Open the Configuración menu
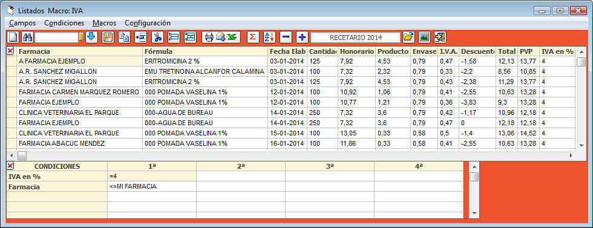This screenshot has height=228, width=593. coord(148,23)
